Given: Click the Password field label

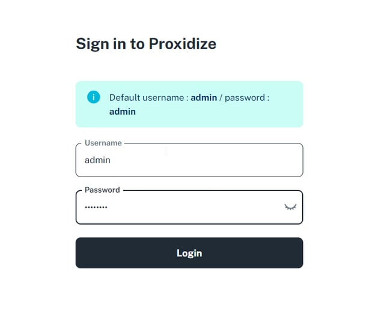Looking at the screenshot, I should pyautogui.click(x=102, y=190).
